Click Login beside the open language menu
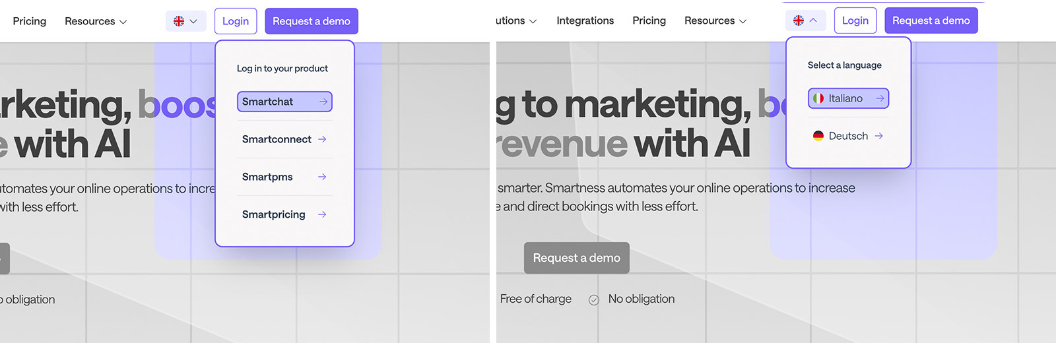1056x343 pixels. [x=855, y=20]
